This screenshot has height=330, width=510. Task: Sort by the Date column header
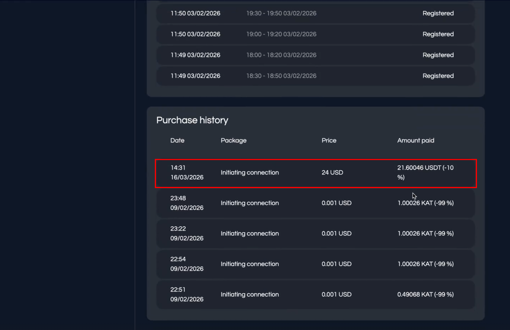tap(177, 140)
